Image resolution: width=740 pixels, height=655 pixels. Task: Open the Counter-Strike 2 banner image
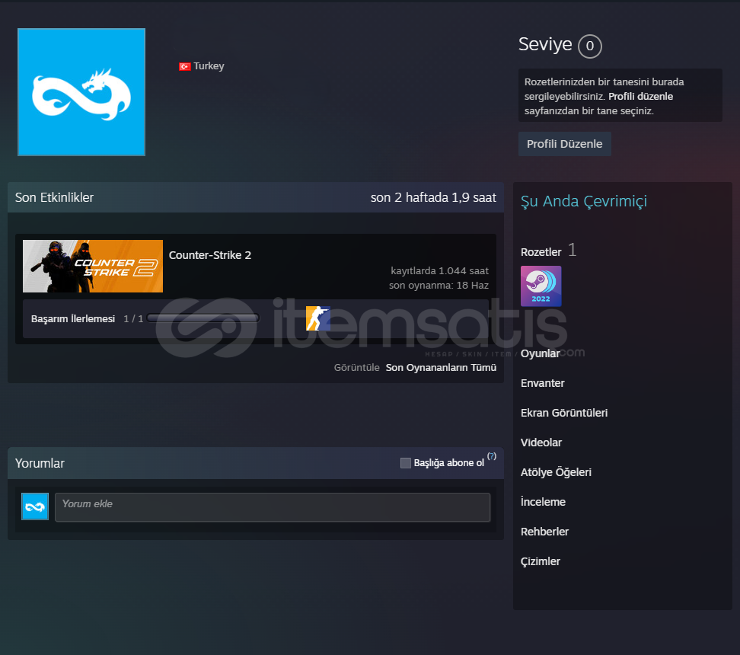[x=93, y=266]
